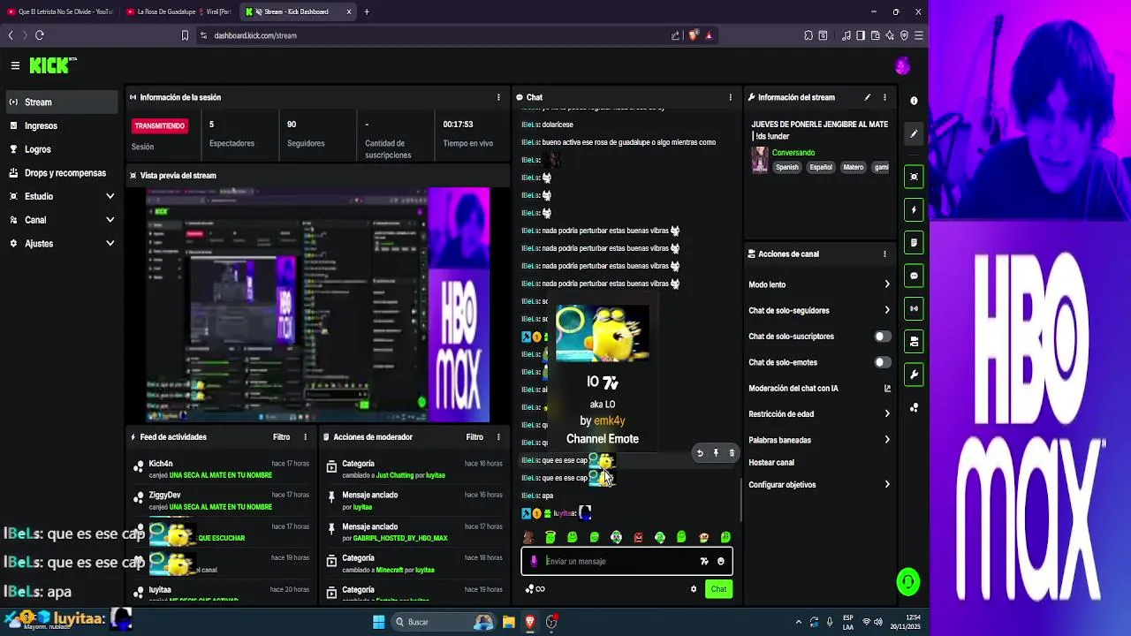Open the hamburger menu beside the Kick logo
Screen dimensions: 1131x636
click(15, 65)
